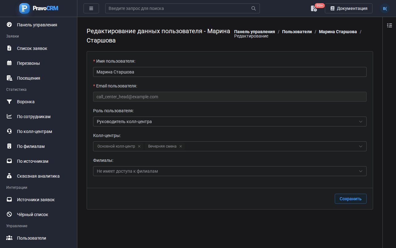Open the user avatar menu
The height and width of the screenshot is (248, 396).
[x=385, y=8]
